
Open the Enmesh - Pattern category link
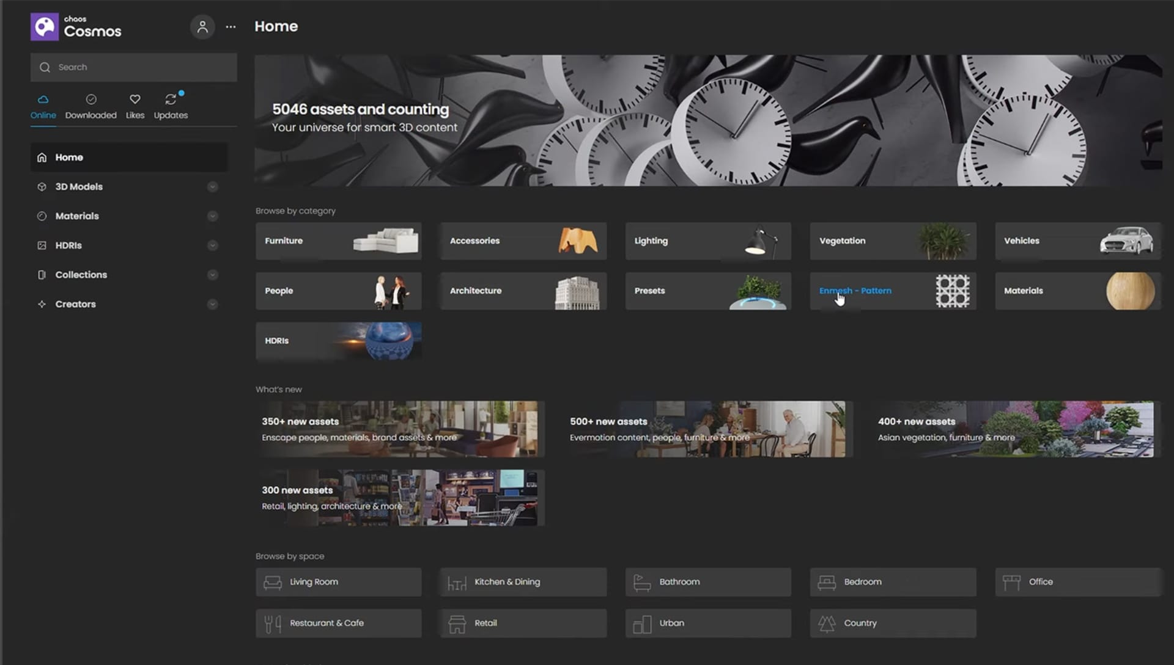893,291
